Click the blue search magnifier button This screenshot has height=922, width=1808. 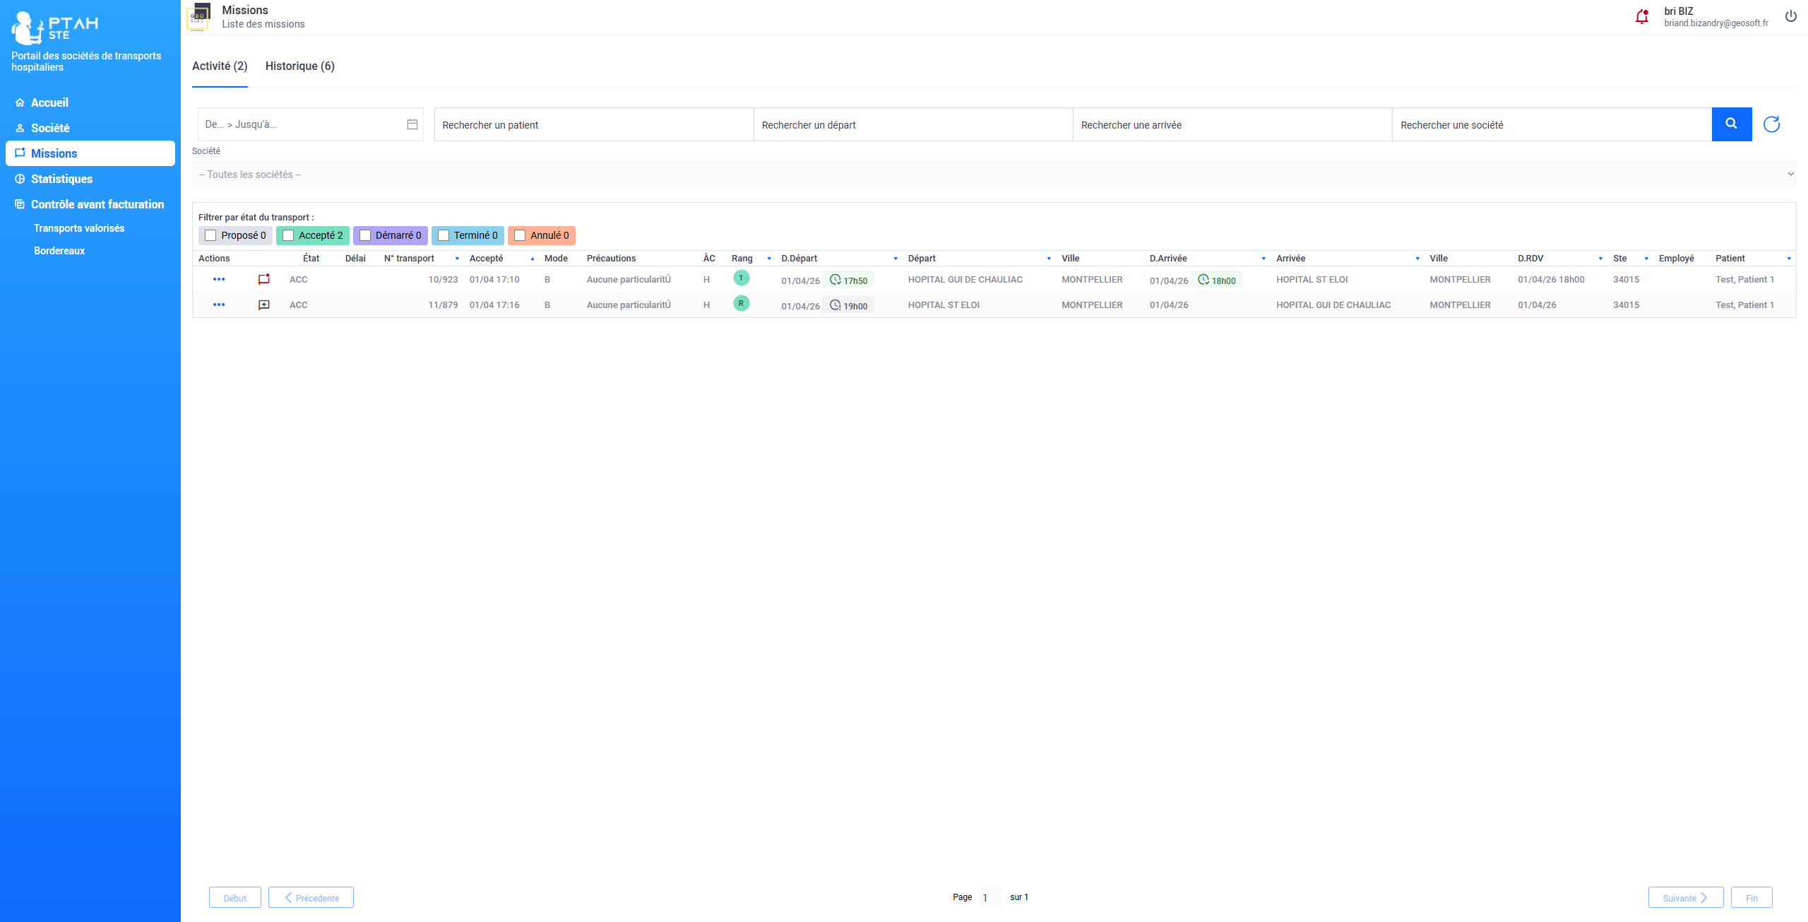click(x=1731, y=124)
